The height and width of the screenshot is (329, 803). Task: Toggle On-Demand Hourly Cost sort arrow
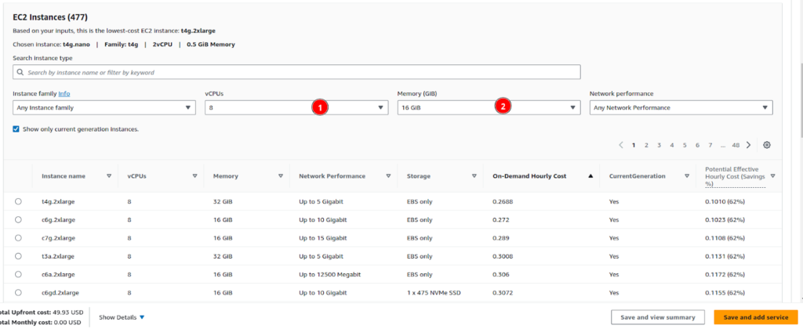click(x=590, y=176)
